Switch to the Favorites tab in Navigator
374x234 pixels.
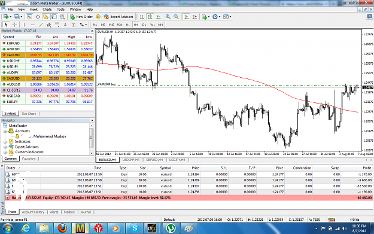29,159
